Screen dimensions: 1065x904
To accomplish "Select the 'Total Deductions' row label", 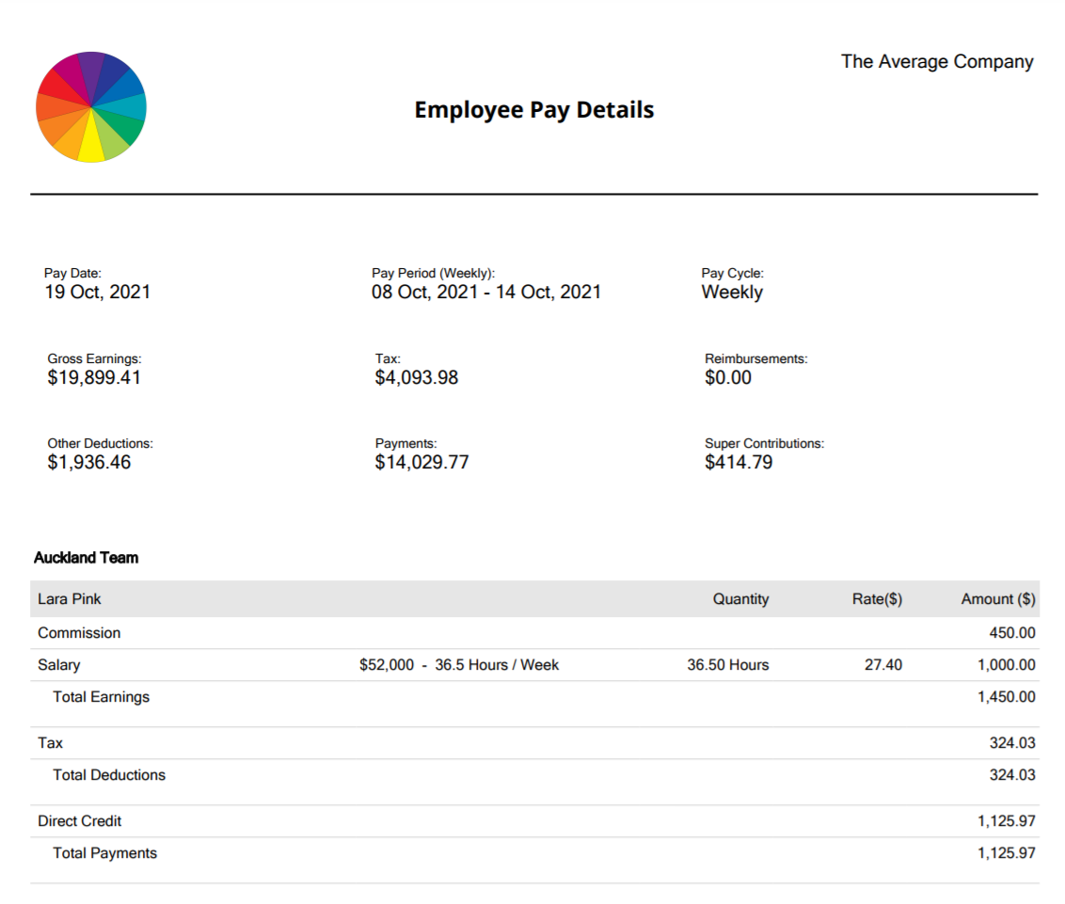I will (109, 775).
